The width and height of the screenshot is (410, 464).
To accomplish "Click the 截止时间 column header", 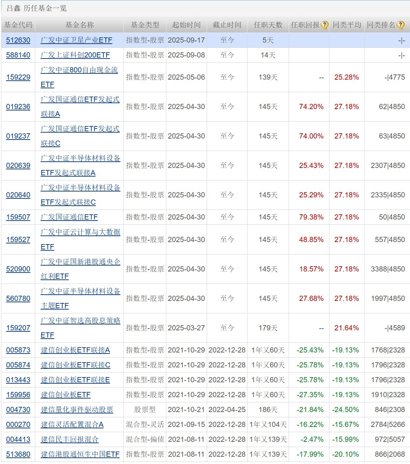I will pos(227,25).
